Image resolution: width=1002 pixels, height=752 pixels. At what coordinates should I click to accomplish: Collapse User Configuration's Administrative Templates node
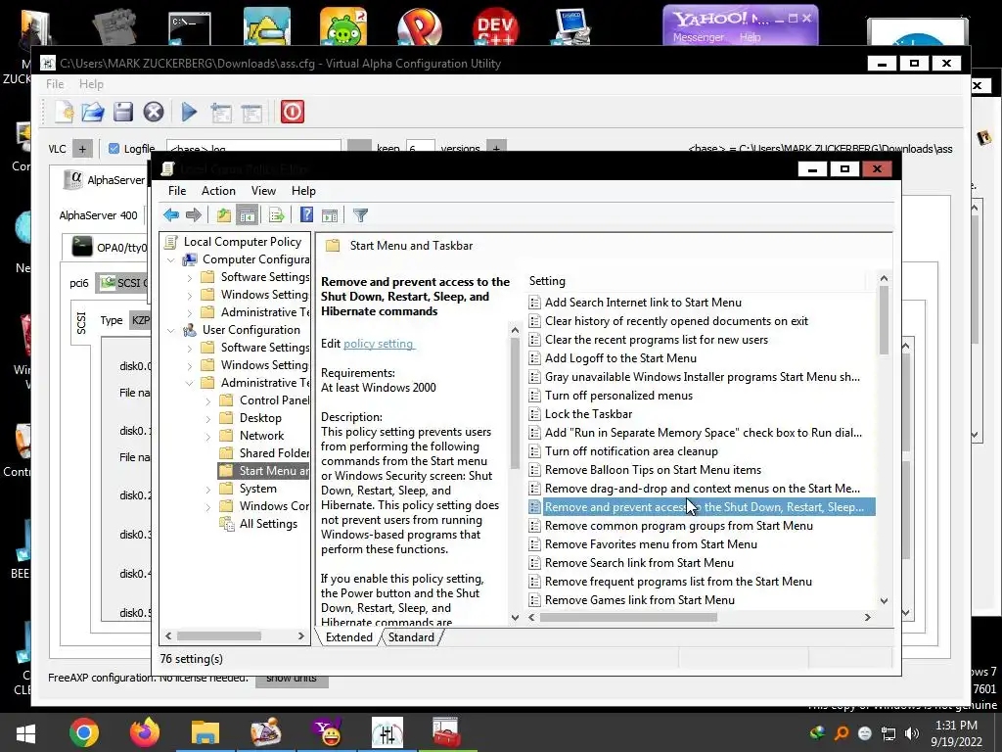[189, 384]
